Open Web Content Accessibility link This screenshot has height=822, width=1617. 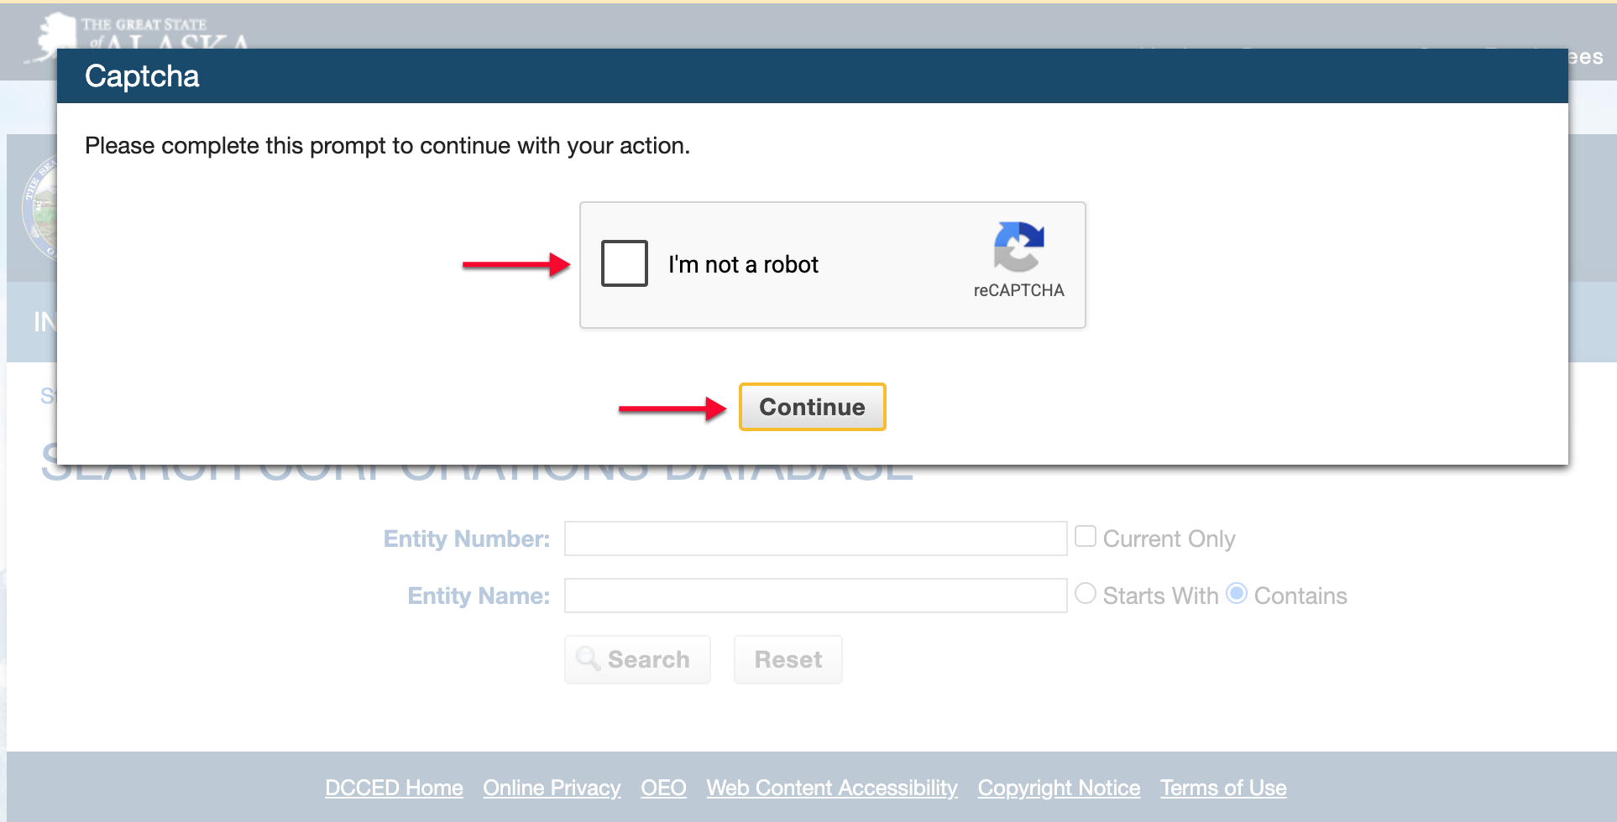(832, 788)
